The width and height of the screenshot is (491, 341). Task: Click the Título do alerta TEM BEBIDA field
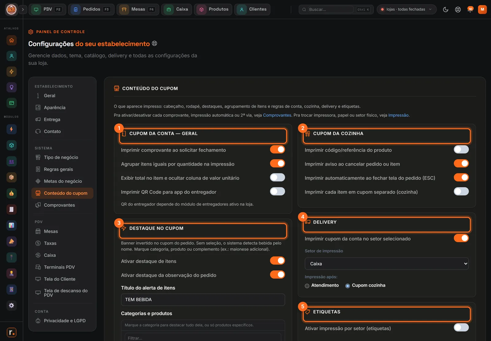click(203, 300)
